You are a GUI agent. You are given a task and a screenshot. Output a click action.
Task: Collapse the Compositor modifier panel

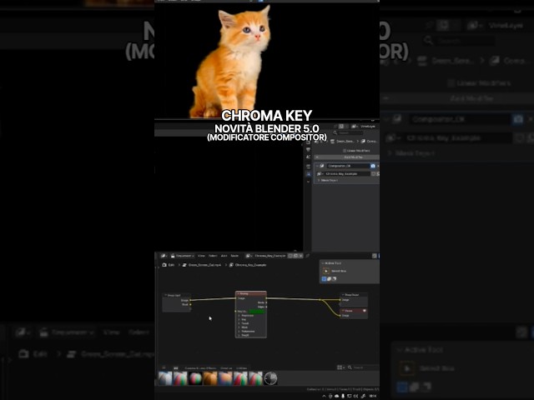tap(317, 166)
